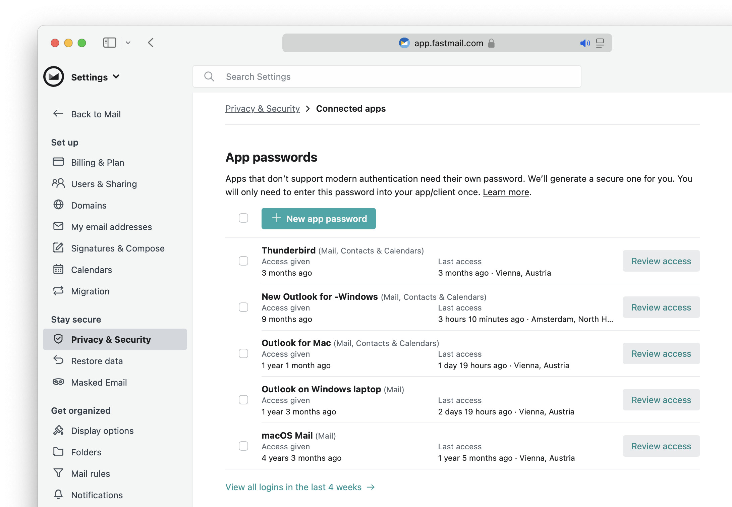Click the Masked Email mask icon
Screen dimensions: 732x507
(x=58, y=382)
